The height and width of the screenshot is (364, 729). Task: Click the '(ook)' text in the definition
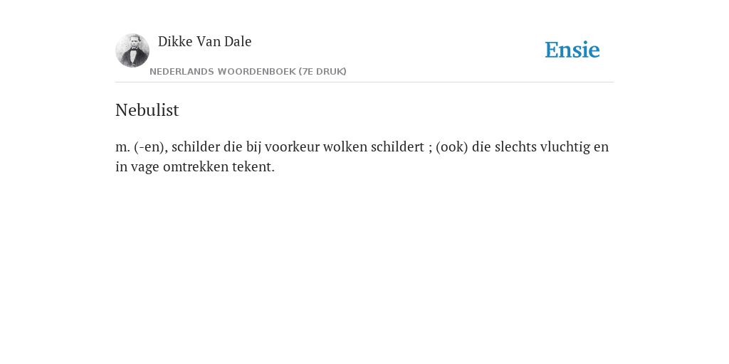coord(452,147)
